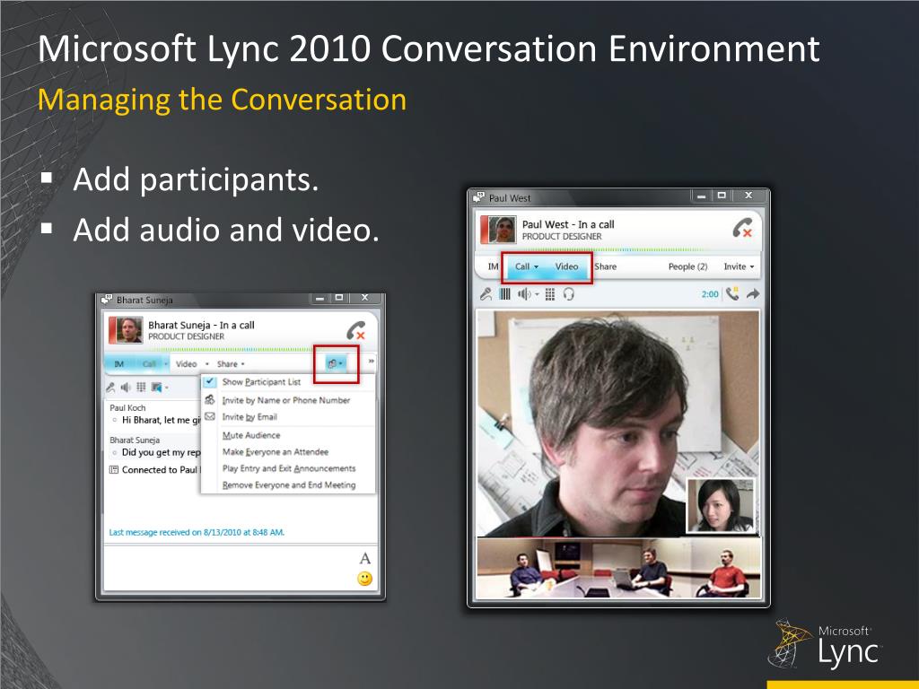
Task: Click the speaker volume icon in Paul West window
Action: (x=523, y=294)
